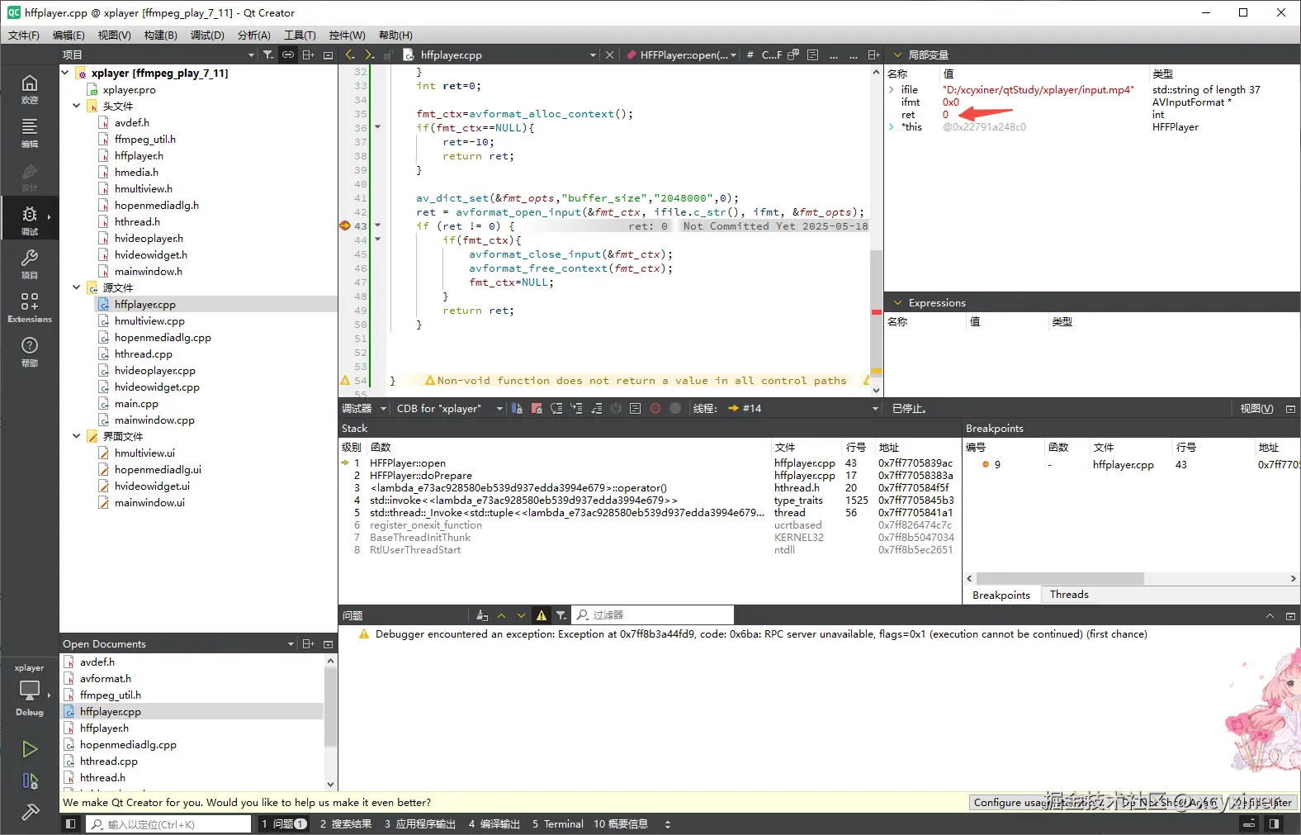The height and width of the screenshot is (835, 1301).
Task: Click the green Run button
Action: coord(30,749)
